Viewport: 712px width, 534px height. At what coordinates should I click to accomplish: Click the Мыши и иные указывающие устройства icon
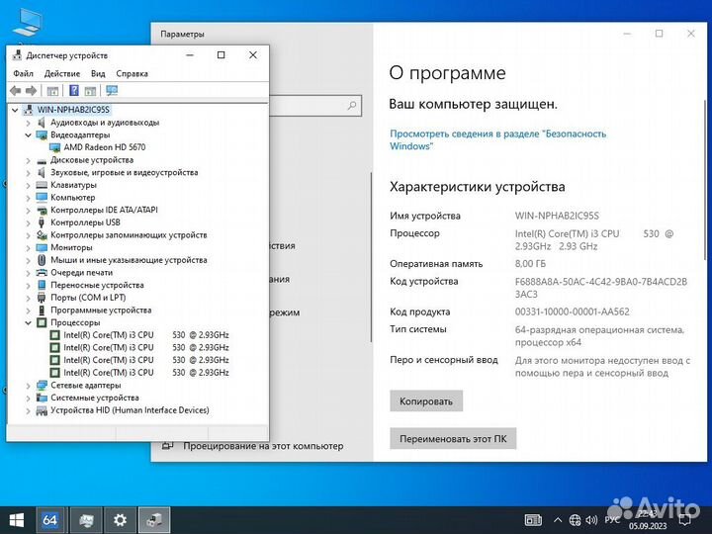42,260
